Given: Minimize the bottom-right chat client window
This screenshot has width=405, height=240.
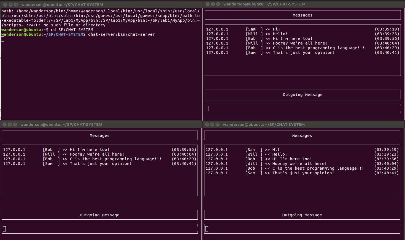Looking at the screenshot, I should tap(212, 125).
